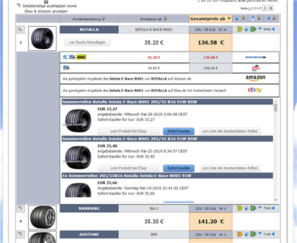
Task: Open listing '1x Sommerreifen 205/55R16 Rotalla'
Action: (127, 175)
